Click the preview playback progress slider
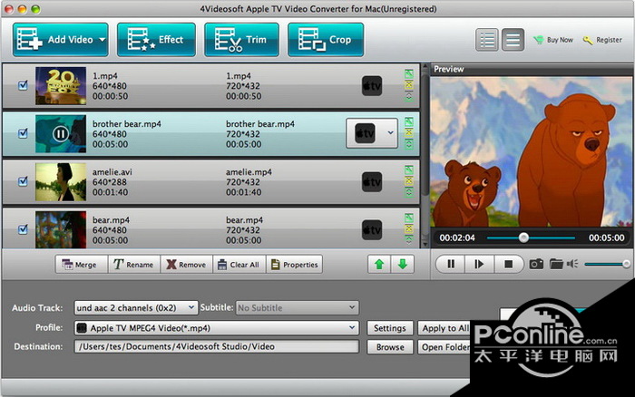 [x=523, y=237]
